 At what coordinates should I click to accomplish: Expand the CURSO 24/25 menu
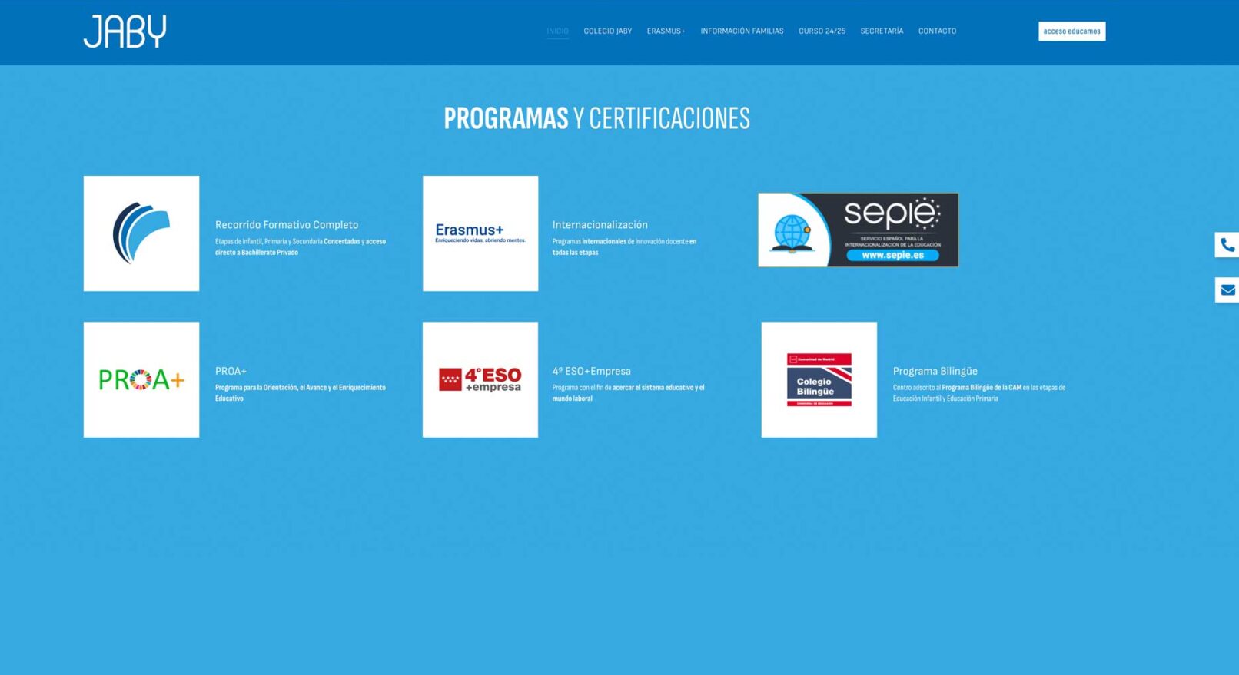pos(822,31)
